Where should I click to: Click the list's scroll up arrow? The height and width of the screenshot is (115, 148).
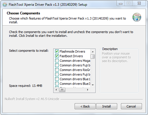click(x=93, y=52)
